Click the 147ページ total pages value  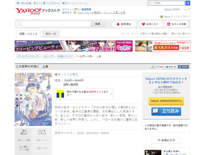click(x=42, y=140)
